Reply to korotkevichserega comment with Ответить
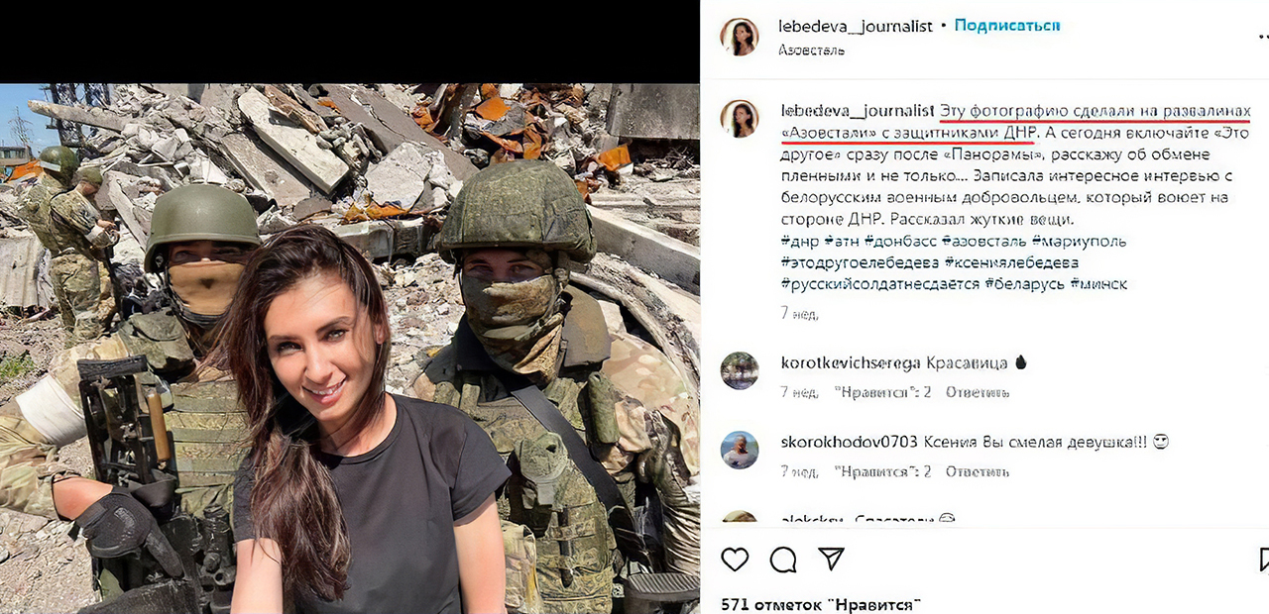Screen dimensions: 1269x614 [978, 392]
